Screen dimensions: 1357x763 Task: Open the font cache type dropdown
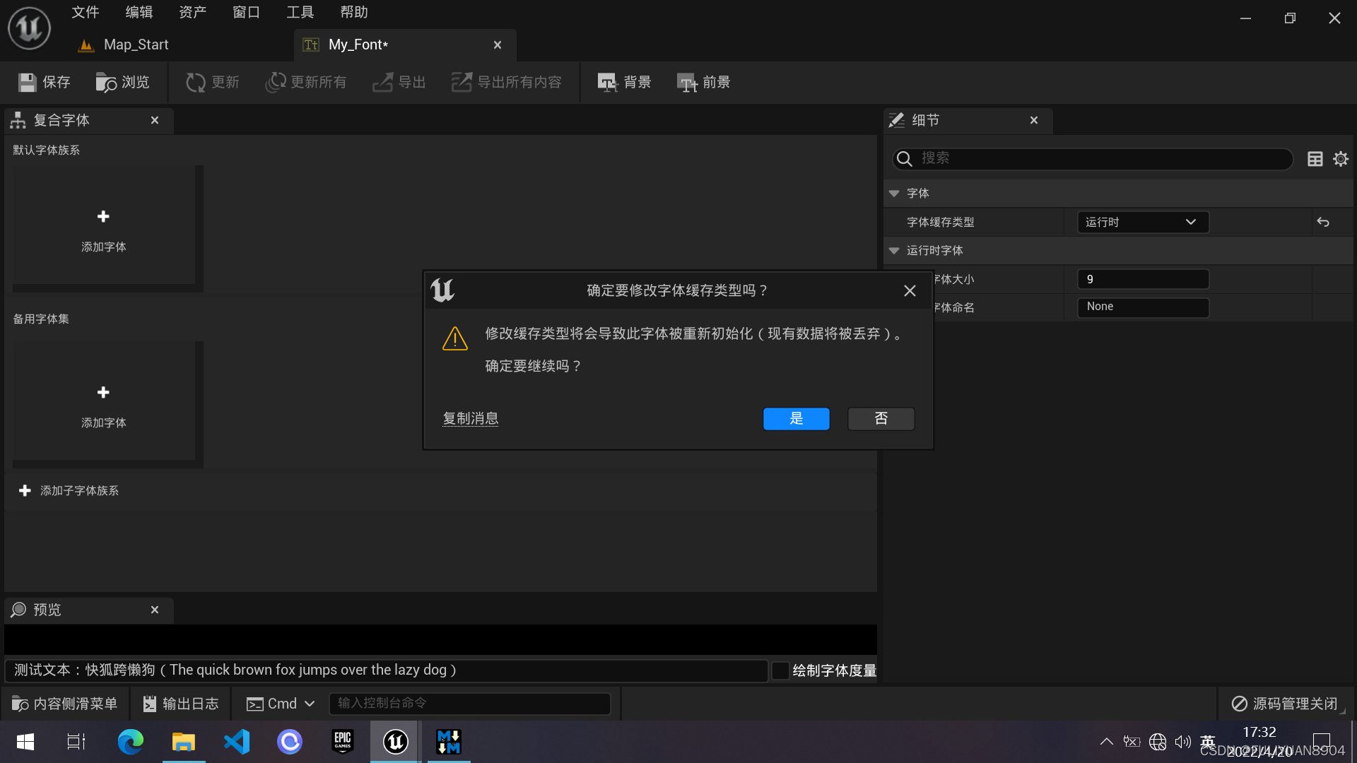(x=1142, y=223)
